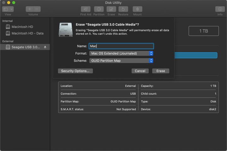
Task: Remove volume with minus button
Action: 37,9
